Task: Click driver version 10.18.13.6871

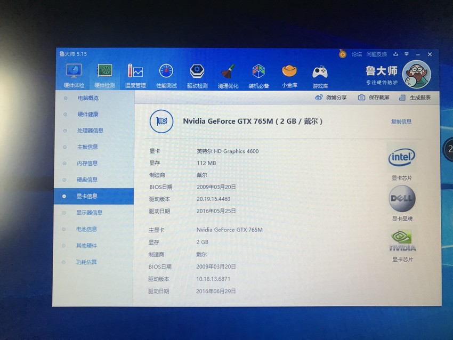Action: click(213, 279)
